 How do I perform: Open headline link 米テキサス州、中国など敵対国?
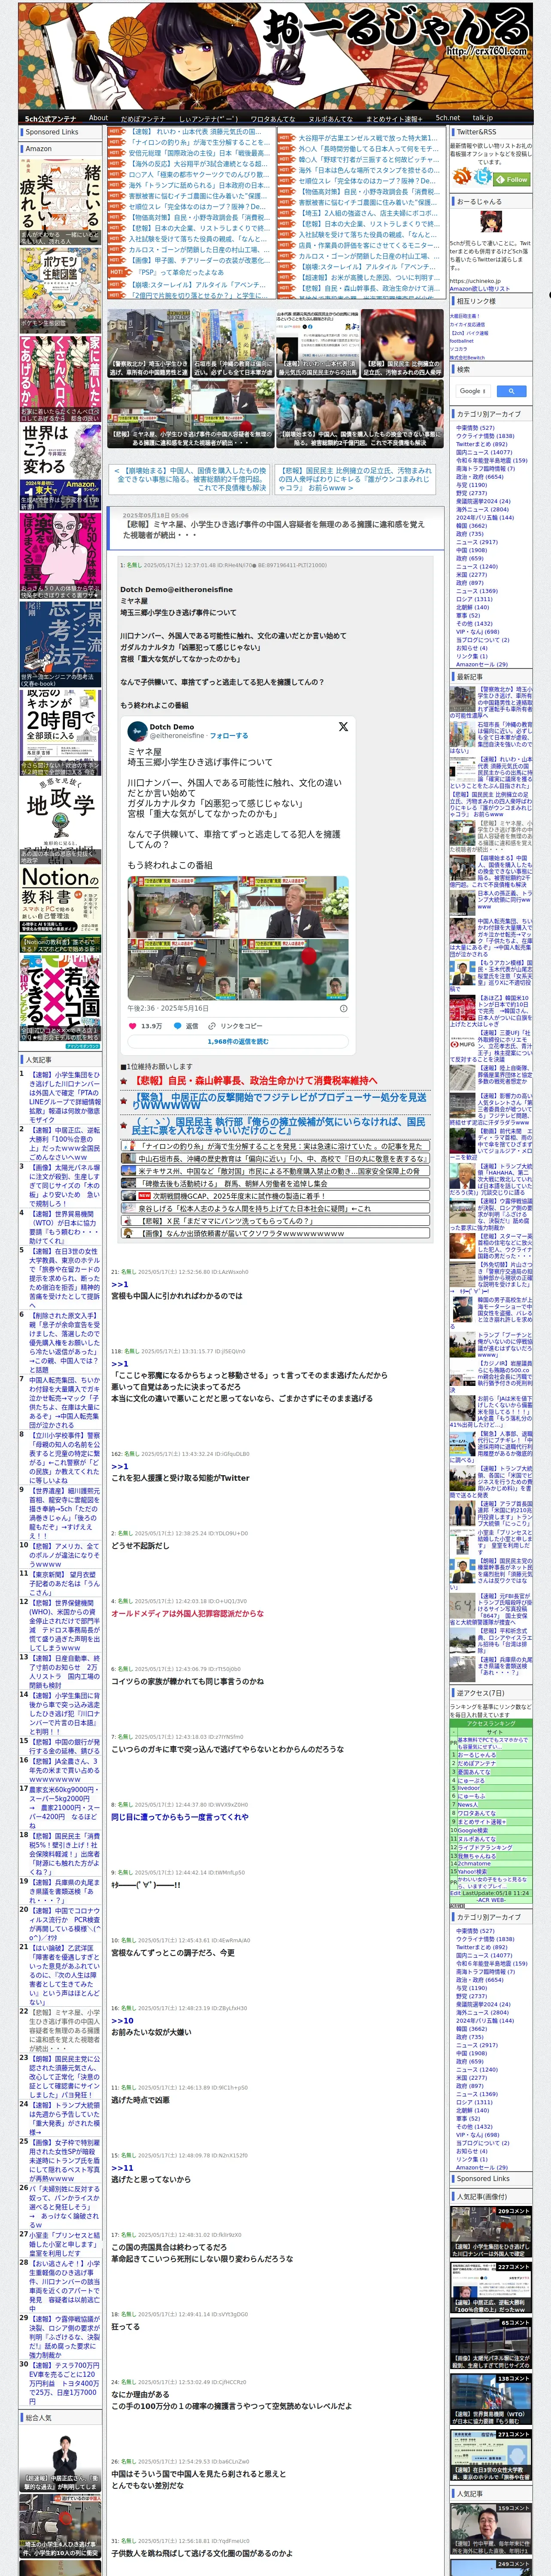280,1170
